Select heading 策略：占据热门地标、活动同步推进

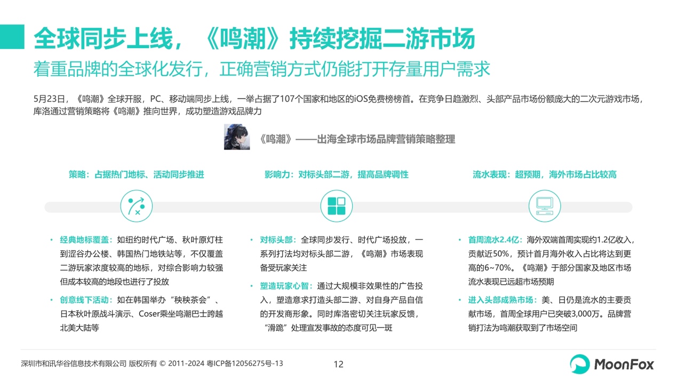click(136, 174)
